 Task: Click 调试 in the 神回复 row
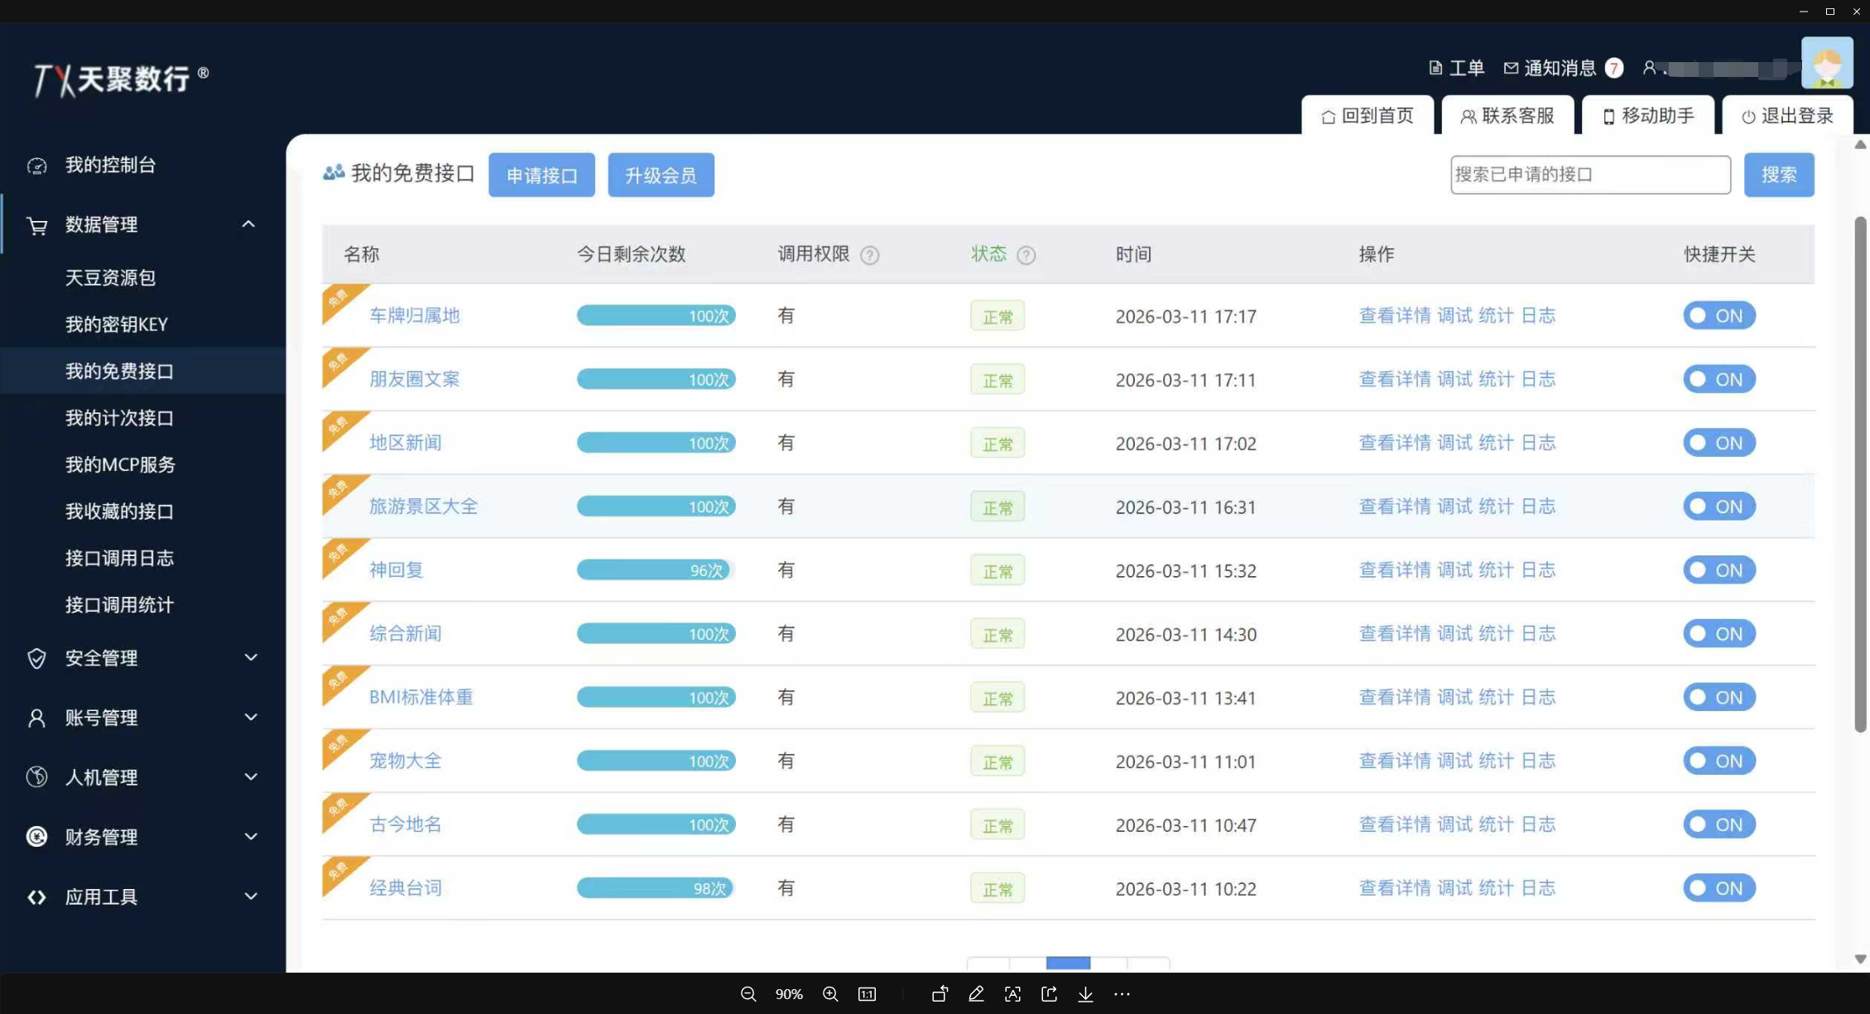1454,570
